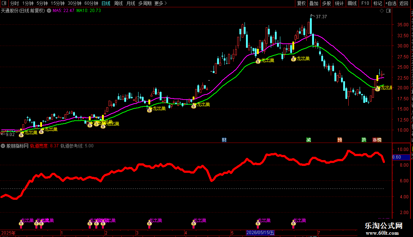Toggle the left sidebar panel icon
Viewport: 413px width, 237px height.
[4, 3]
